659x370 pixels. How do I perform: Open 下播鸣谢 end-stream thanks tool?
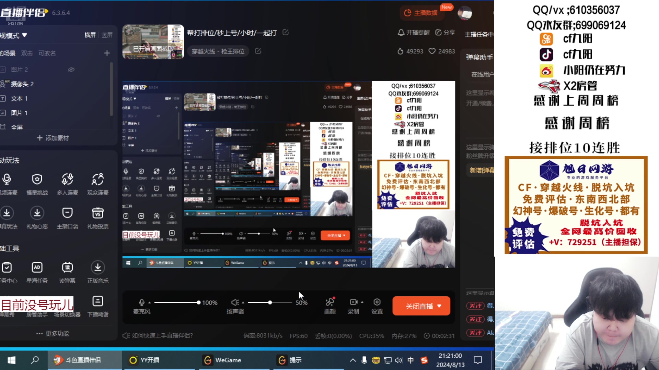pyautogui.click(x=97, y=306)
